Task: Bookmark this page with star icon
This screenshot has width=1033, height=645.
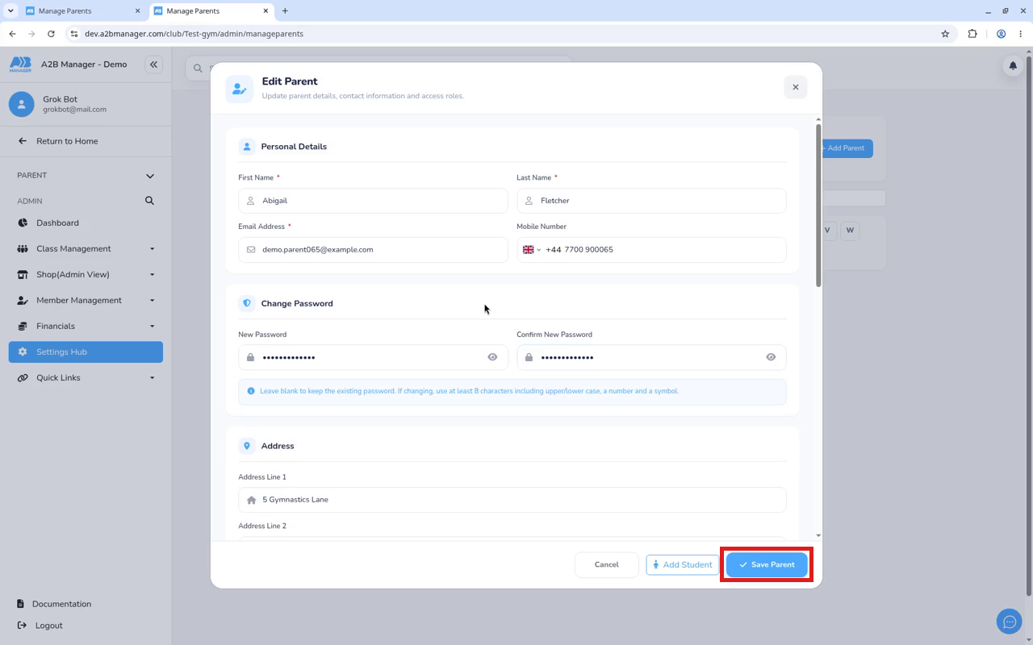Action: coord(945,34)
